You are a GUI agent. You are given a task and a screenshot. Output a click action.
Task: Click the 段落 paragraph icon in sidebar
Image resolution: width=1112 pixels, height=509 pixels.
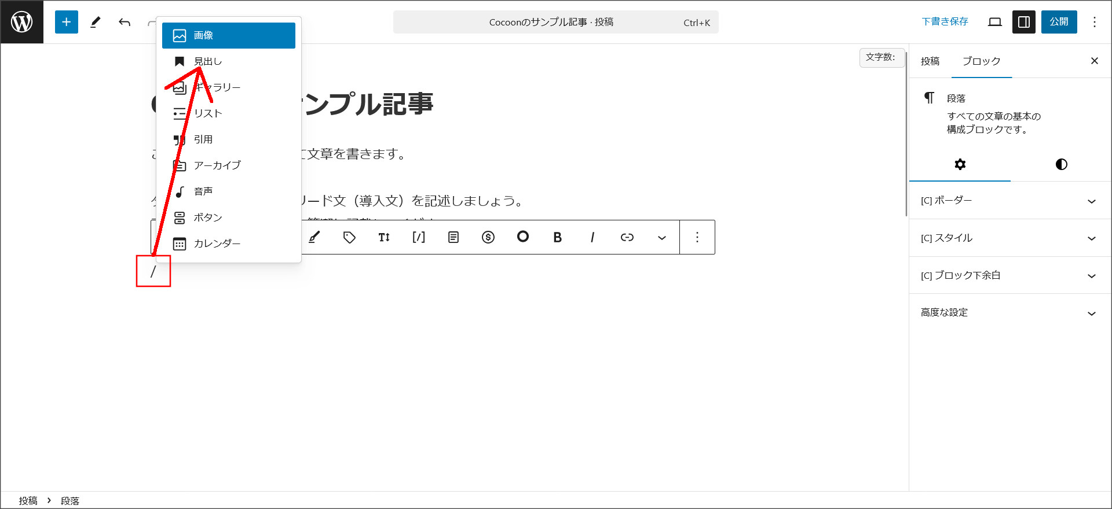[x=929, y=98]
